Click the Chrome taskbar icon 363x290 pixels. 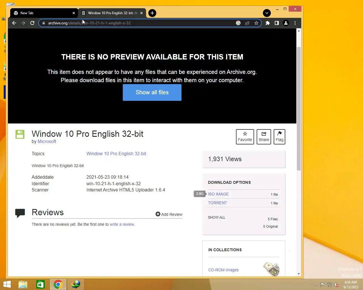point(58,284)
